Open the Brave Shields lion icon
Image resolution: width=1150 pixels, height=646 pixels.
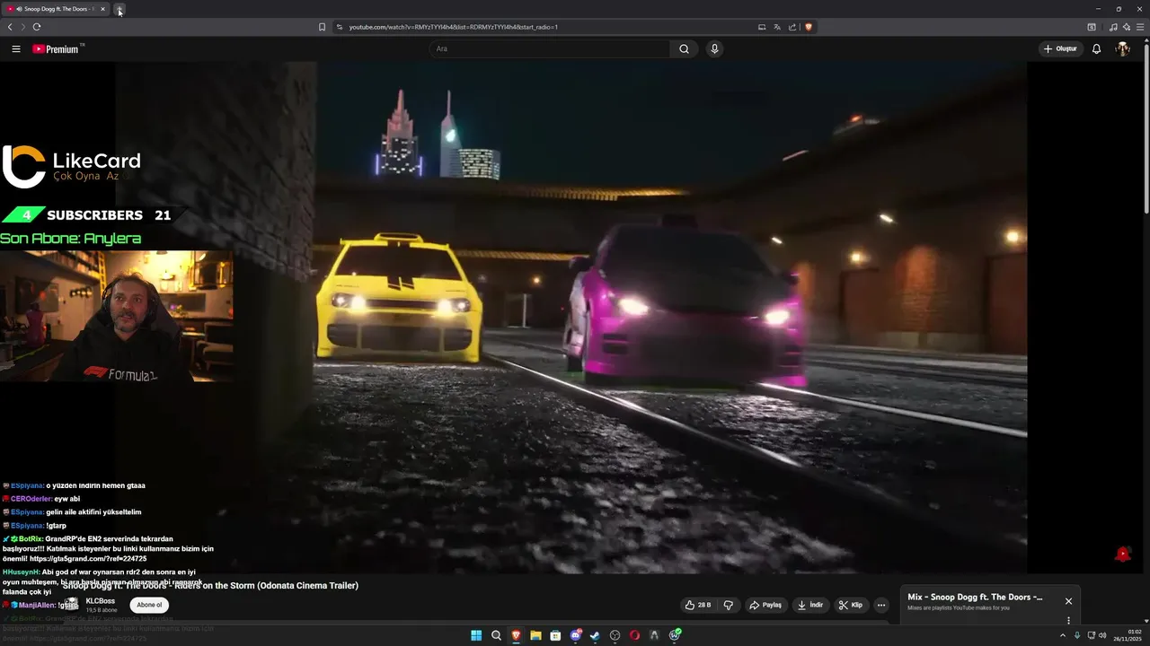[809, 27]
